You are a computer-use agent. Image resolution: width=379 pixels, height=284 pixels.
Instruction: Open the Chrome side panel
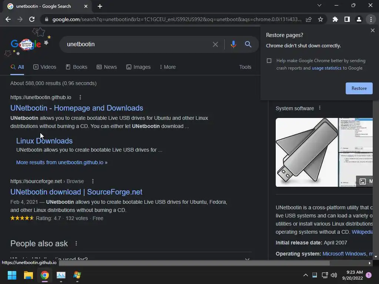(347, 19)
